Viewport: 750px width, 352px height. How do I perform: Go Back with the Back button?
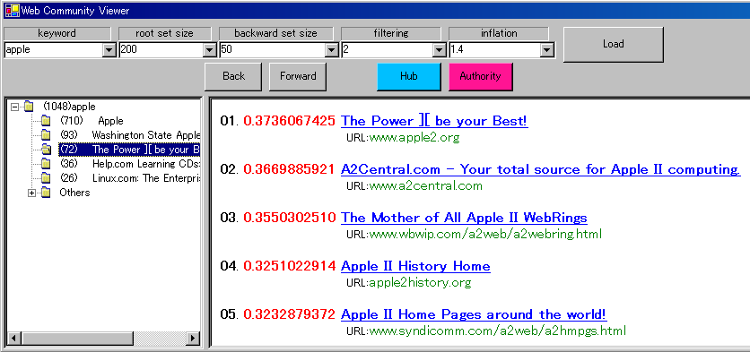[233, 76]
